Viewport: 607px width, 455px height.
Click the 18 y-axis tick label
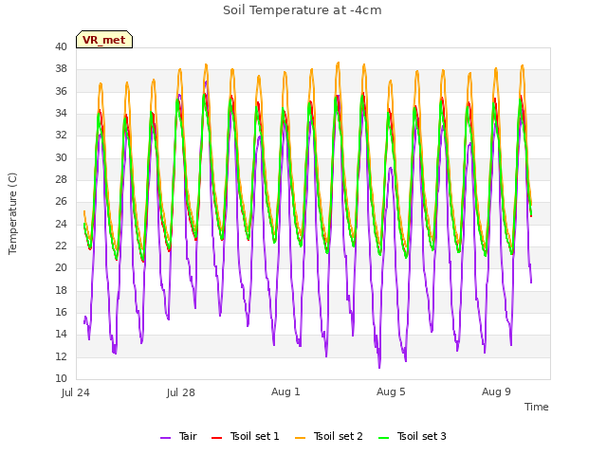(61, 291)
